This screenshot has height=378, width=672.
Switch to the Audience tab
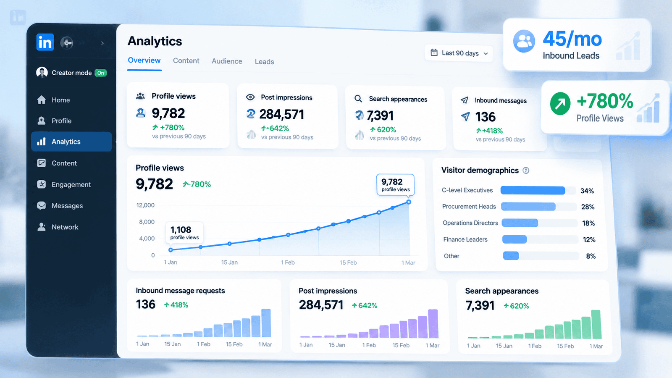click(x=227, y=61)
